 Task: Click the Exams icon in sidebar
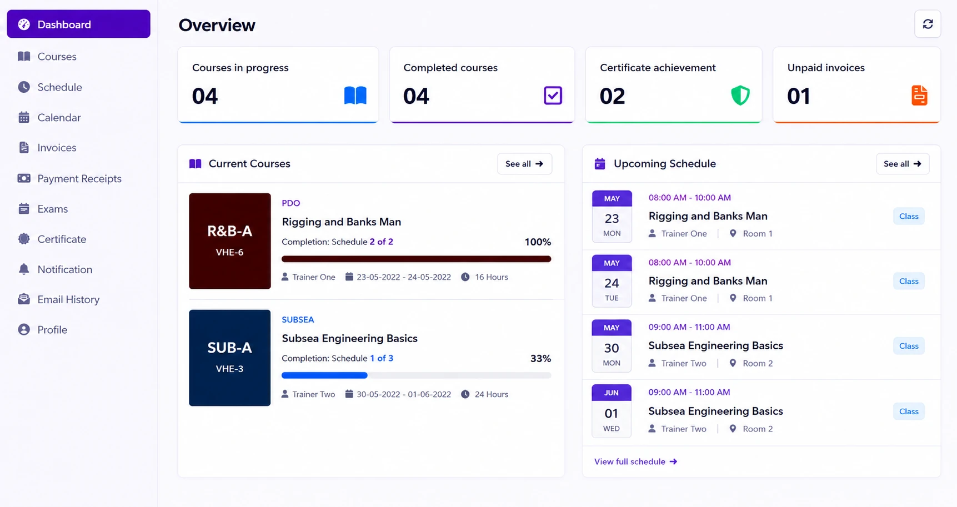pyautogui.click(x=24, y=209)
